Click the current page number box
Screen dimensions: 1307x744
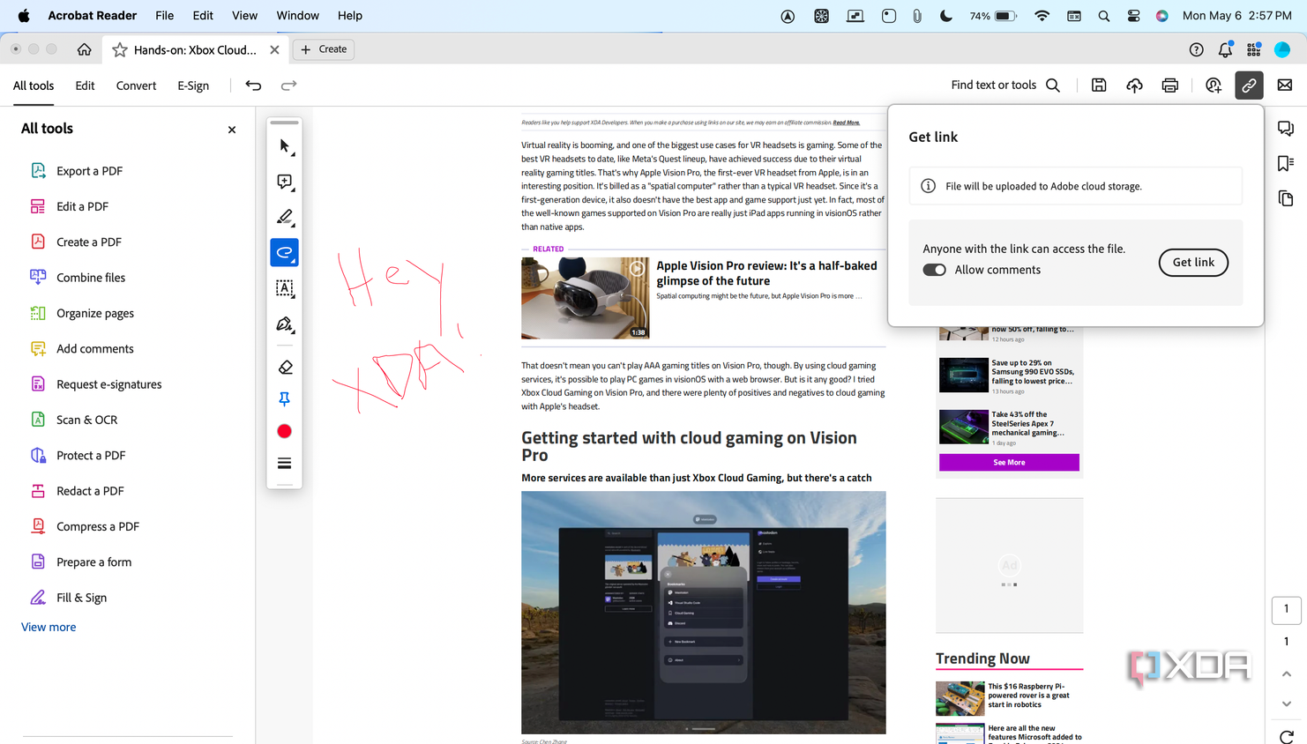[1286, 609]
